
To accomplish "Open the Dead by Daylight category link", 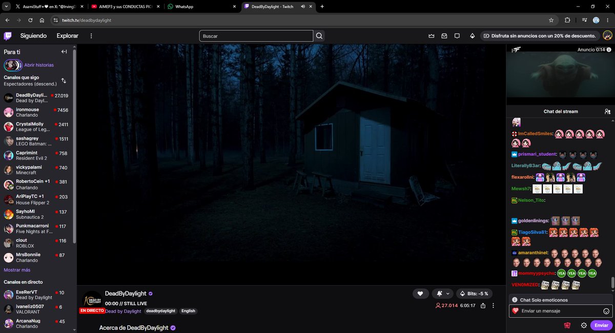I will 123,311.
